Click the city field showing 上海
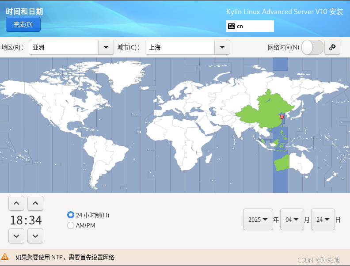The image size is (350, 266). coord(180,47)
